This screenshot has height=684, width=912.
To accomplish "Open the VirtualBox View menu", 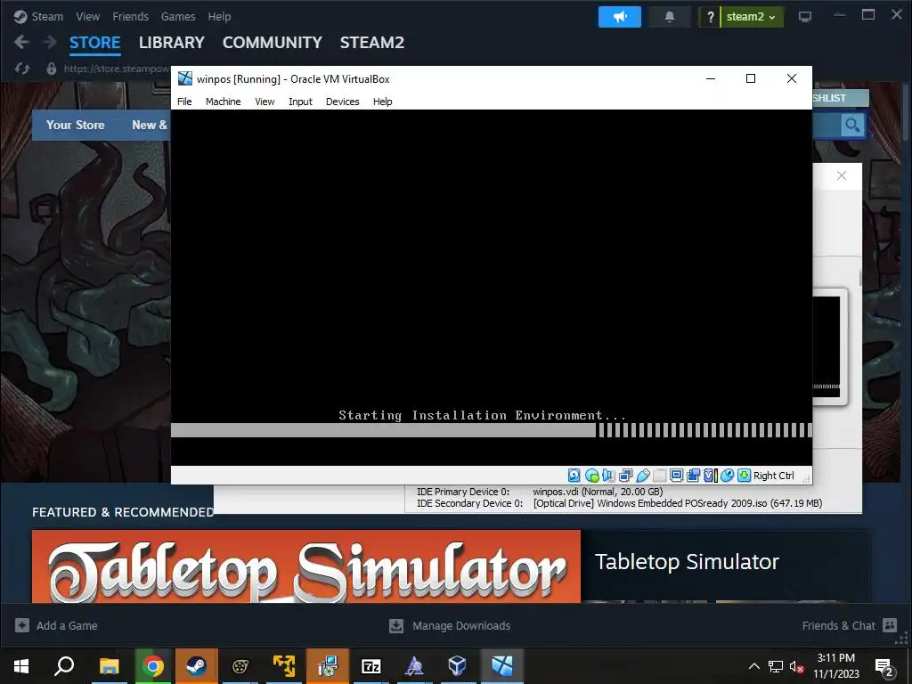I will coord(265,102).
